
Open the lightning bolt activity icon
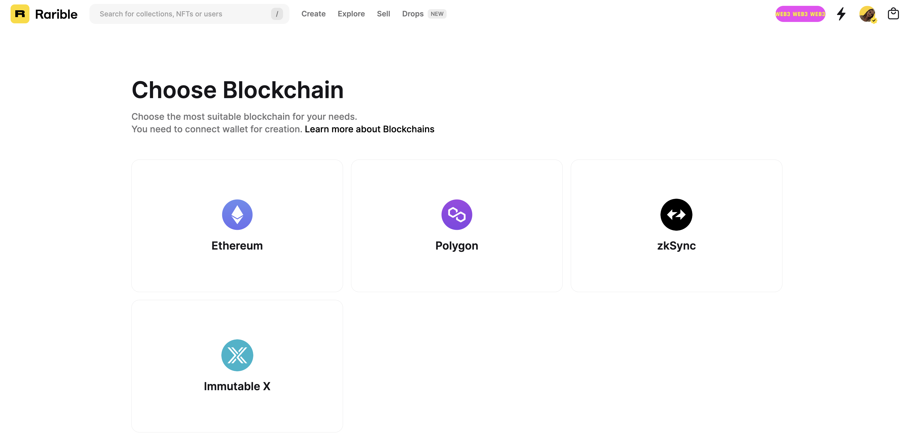tap(841, 14)
